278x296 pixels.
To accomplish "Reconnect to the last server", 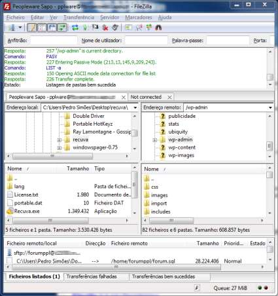I will tap(115, 28).
